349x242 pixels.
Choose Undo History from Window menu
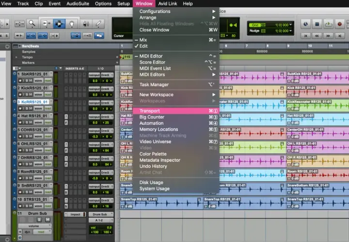(x=176, y=166)
